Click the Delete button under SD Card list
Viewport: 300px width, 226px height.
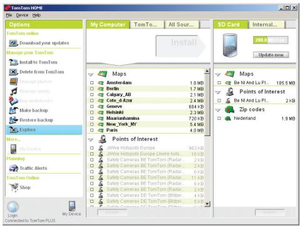[270, 212]
